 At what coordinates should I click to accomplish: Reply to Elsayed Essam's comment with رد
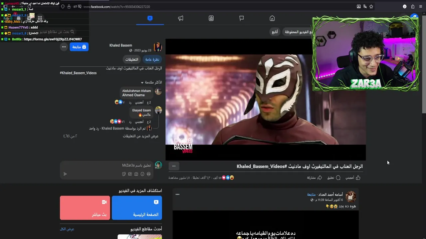[x=130, y=121]
